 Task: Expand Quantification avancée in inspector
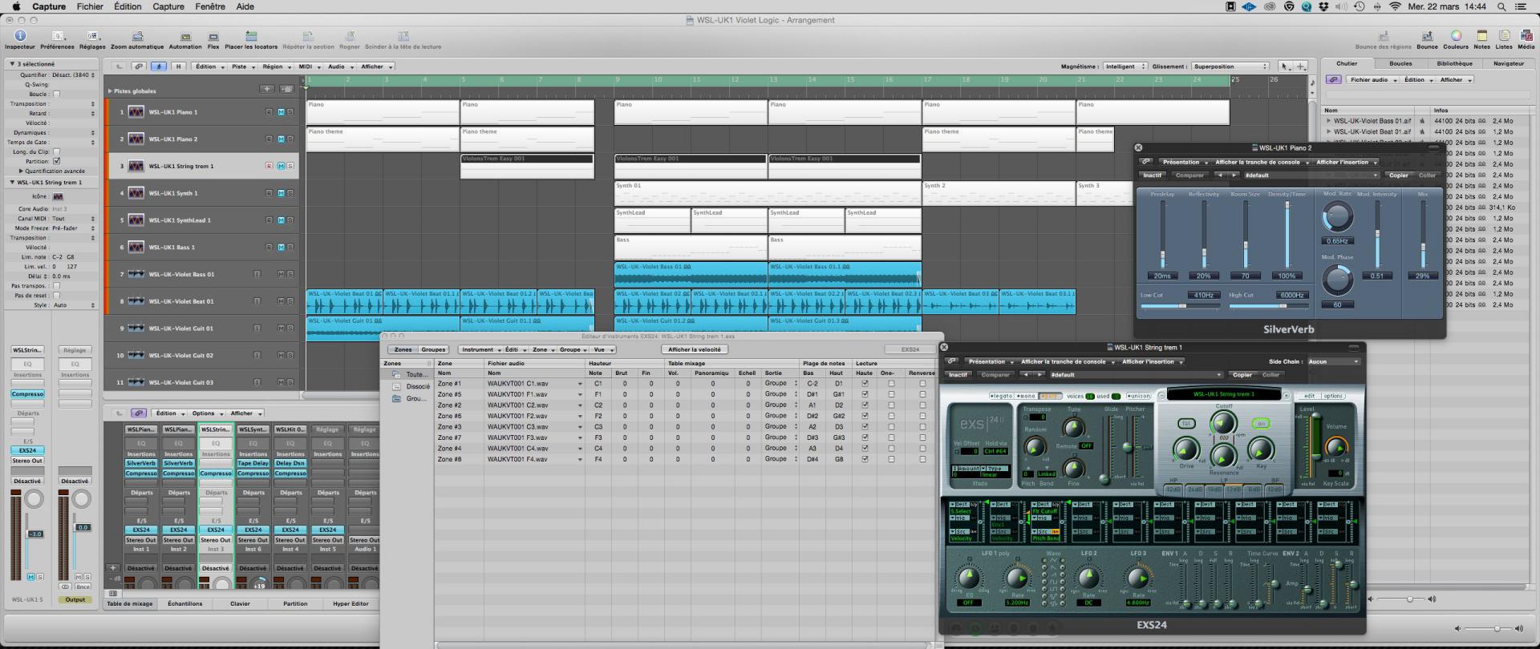21,171
